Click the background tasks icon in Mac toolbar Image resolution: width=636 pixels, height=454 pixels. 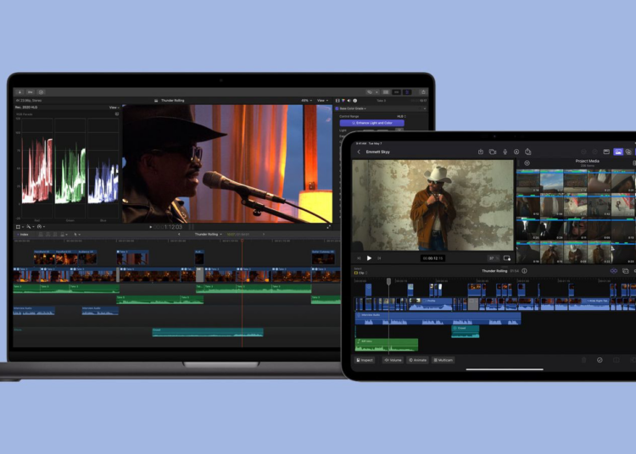click(x=41, y=92)
